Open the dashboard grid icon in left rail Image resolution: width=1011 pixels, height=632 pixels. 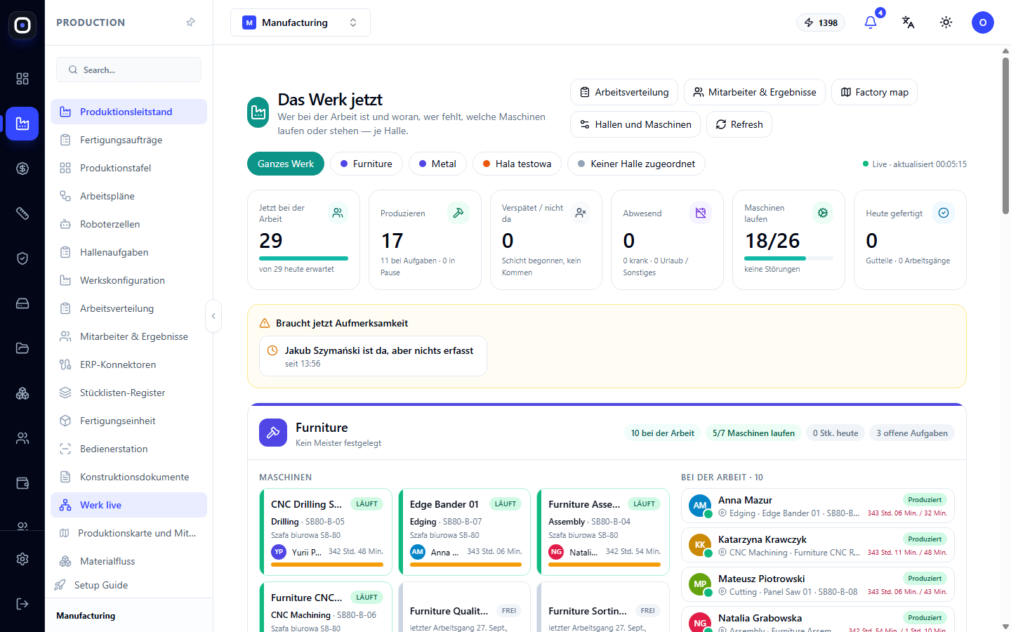[x=22, y=79]
